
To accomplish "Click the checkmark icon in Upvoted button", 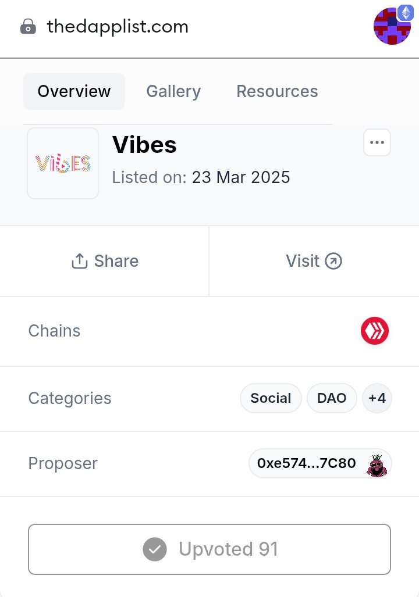I will click(x=155, y=549).
